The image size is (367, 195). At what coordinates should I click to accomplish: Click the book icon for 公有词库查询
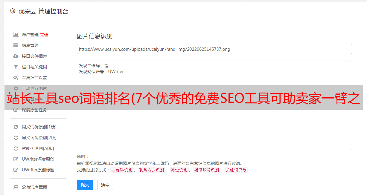[x=16, y=187]
